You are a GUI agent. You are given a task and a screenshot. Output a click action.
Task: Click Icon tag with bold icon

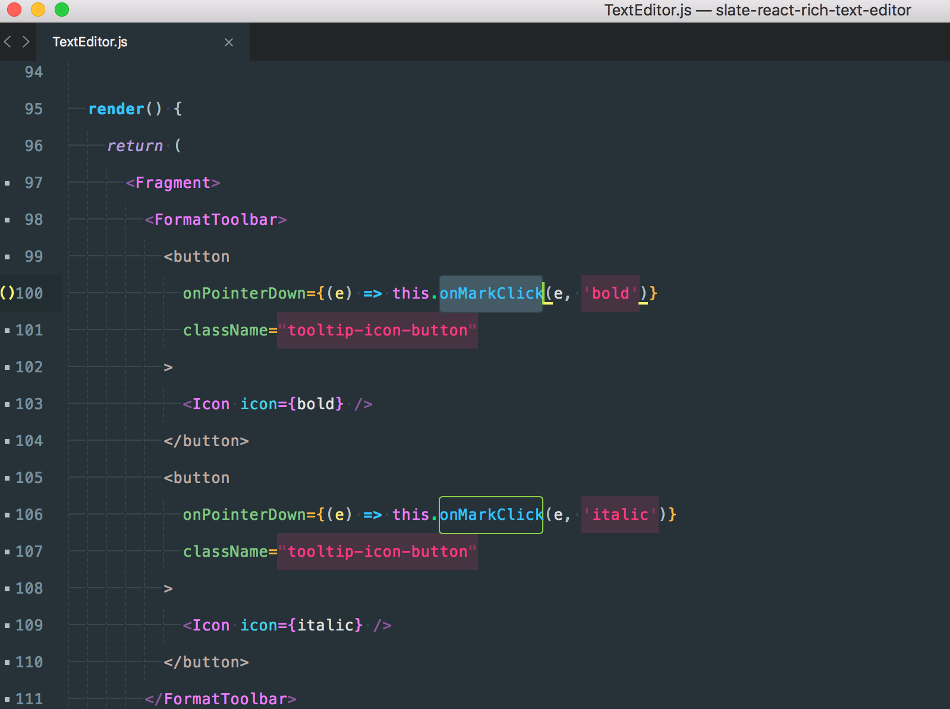pos(278,404)
